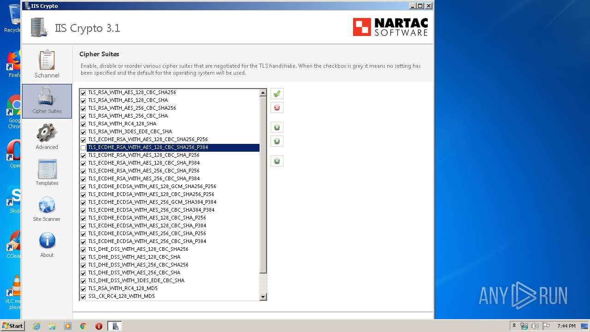Select TLS_ECDHE_ECDSA_WITH_AES_256_CBC_SHA384_P384 row text
Screen dimensions: 590x332
[x=151, y=210]
